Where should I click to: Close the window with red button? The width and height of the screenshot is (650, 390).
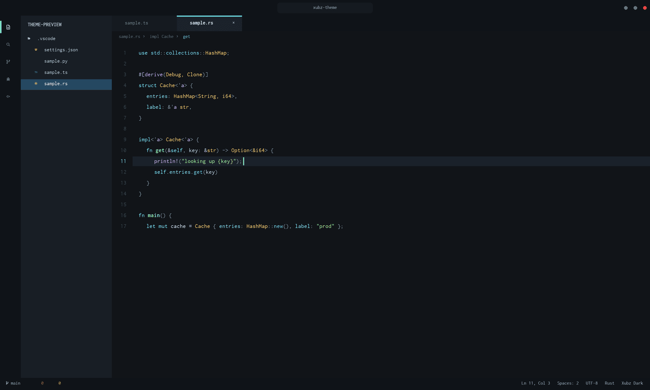pyautogui.click(x=645, y=8)
